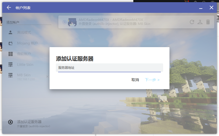Click the AMDRadeonM470X account name text
219x136 pixels.
(111, 20)
